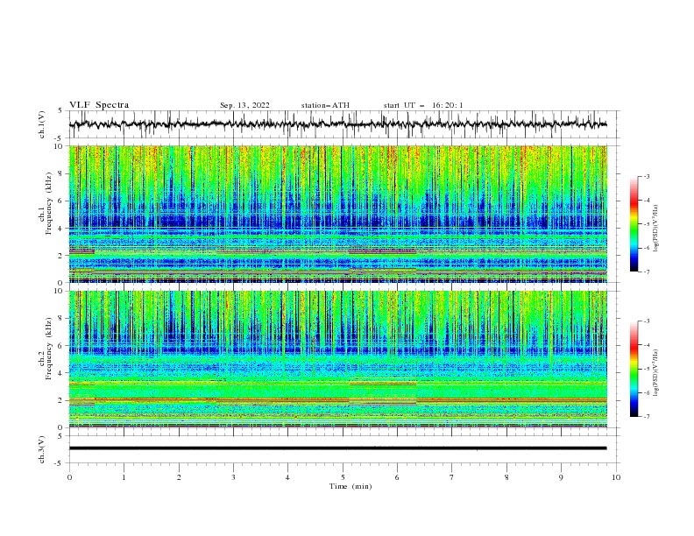The image size is (694, 536).
Task: Click the "Time (min)" axis label
Action: tap(351, 486)
